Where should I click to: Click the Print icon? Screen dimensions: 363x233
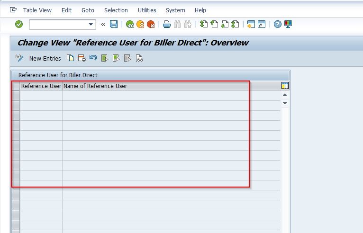[166, 24]
